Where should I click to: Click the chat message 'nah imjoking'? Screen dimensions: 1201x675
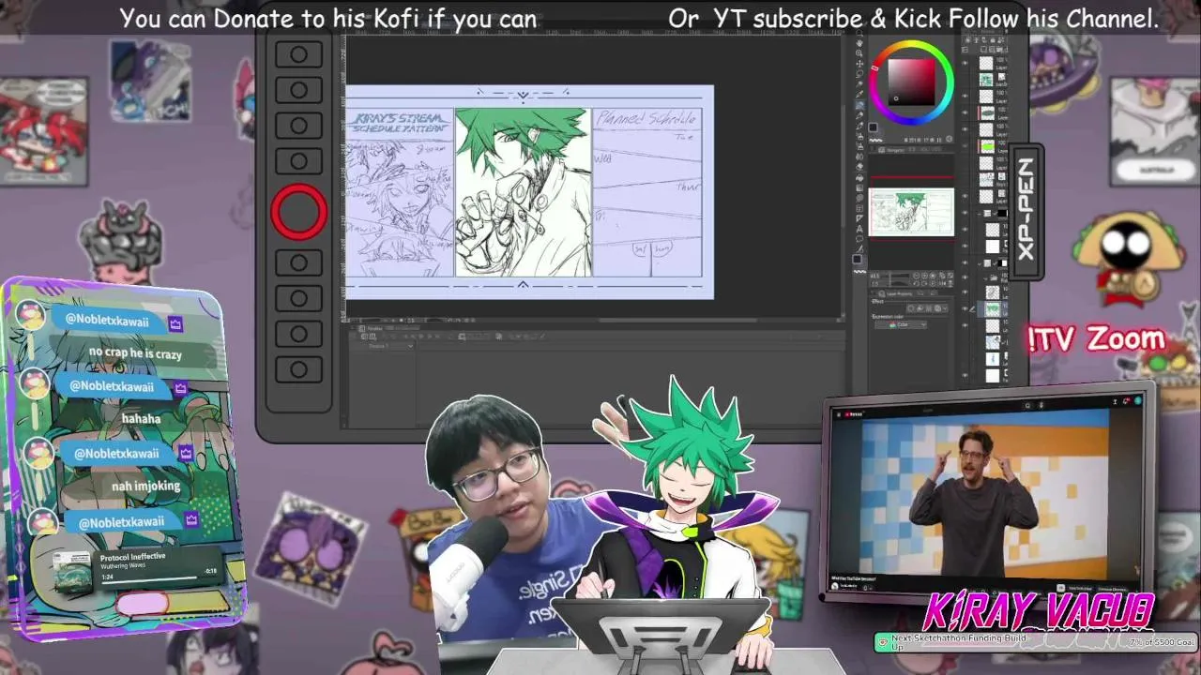pos(145,486)
